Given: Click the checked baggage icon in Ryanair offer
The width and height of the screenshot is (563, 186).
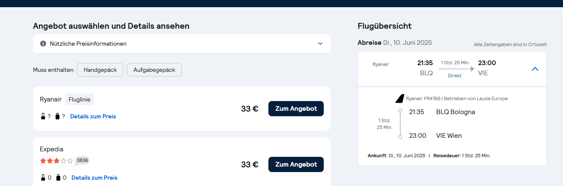Looking at the screenshot, I should (57, 116).
